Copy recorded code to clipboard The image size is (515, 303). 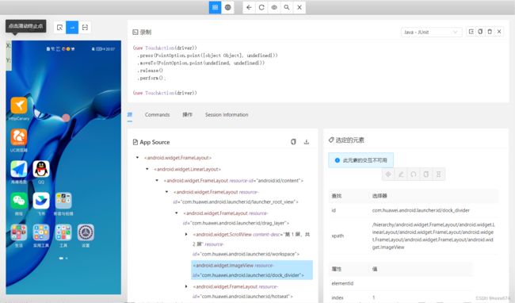[480, 32]
